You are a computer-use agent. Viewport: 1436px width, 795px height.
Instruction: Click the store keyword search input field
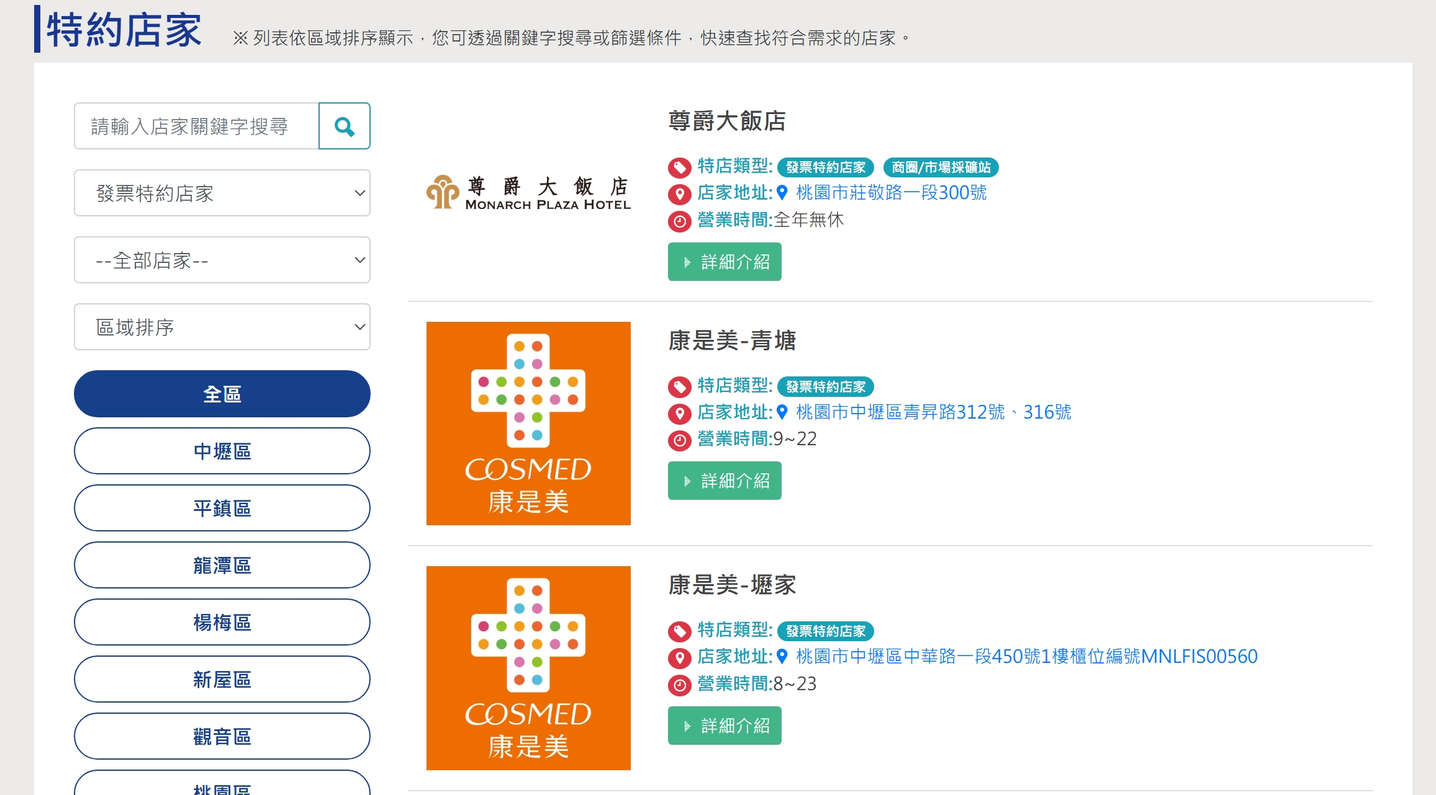click(x=196, y=126)
